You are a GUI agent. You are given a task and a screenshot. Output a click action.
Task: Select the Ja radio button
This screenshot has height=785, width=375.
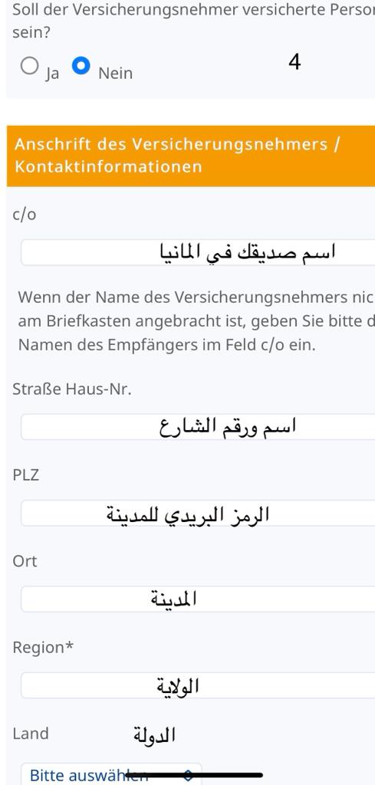(30, 66)
